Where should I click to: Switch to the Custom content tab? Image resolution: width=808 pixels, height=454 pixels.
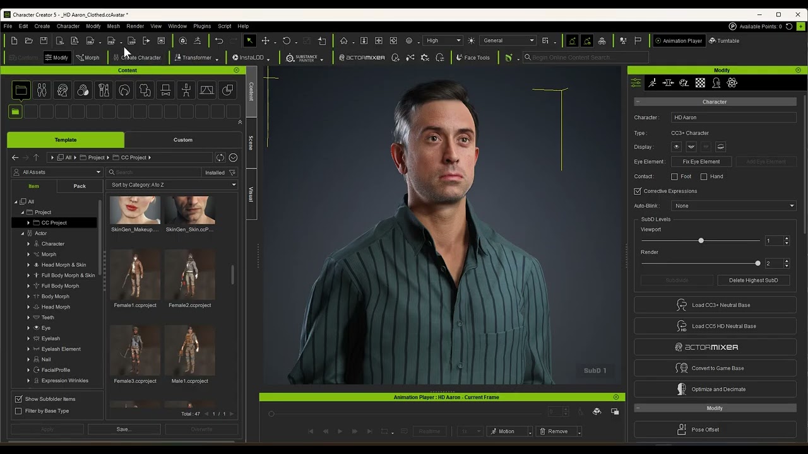pyautogui.click(x=183, y=140)
